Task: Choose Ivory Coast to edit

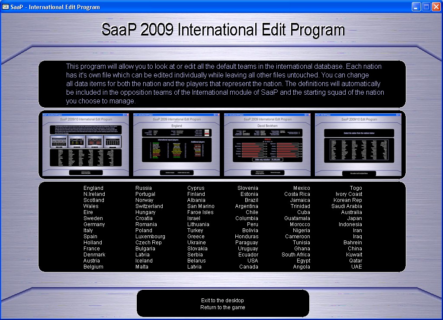Action: [349, 194]
